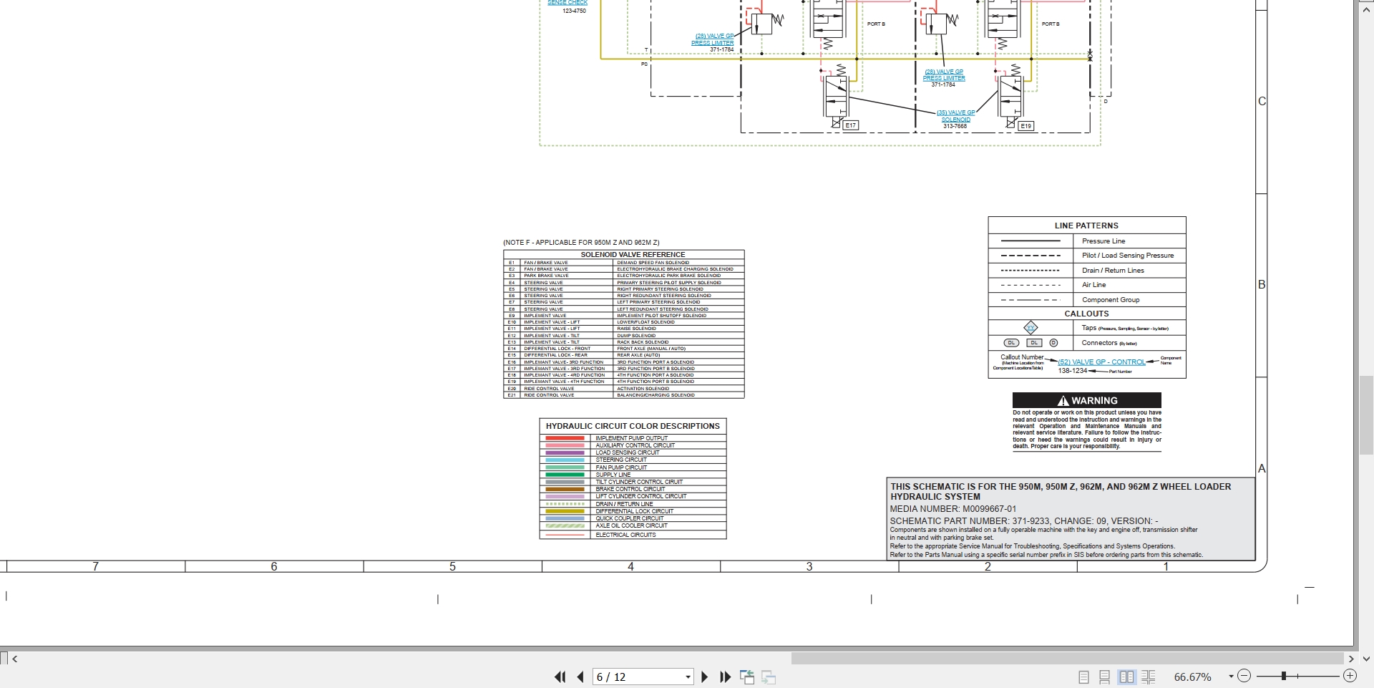Click the SOLENOID VALVE REFERENCE table title
Viewport: 1374px width, 688px height.
pyautogui.click(x=633, y=255)
